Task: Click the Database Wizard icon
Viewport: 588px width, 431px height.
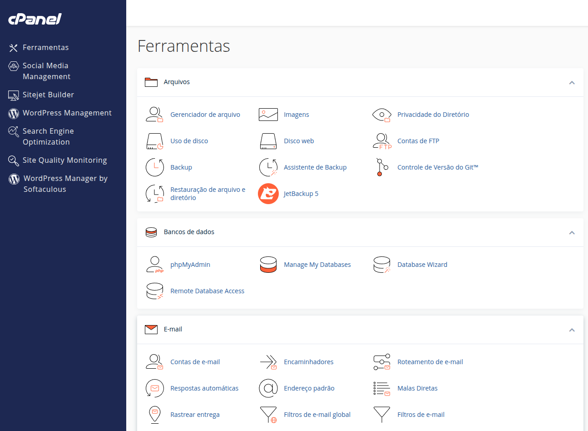Action: point(381,265)
